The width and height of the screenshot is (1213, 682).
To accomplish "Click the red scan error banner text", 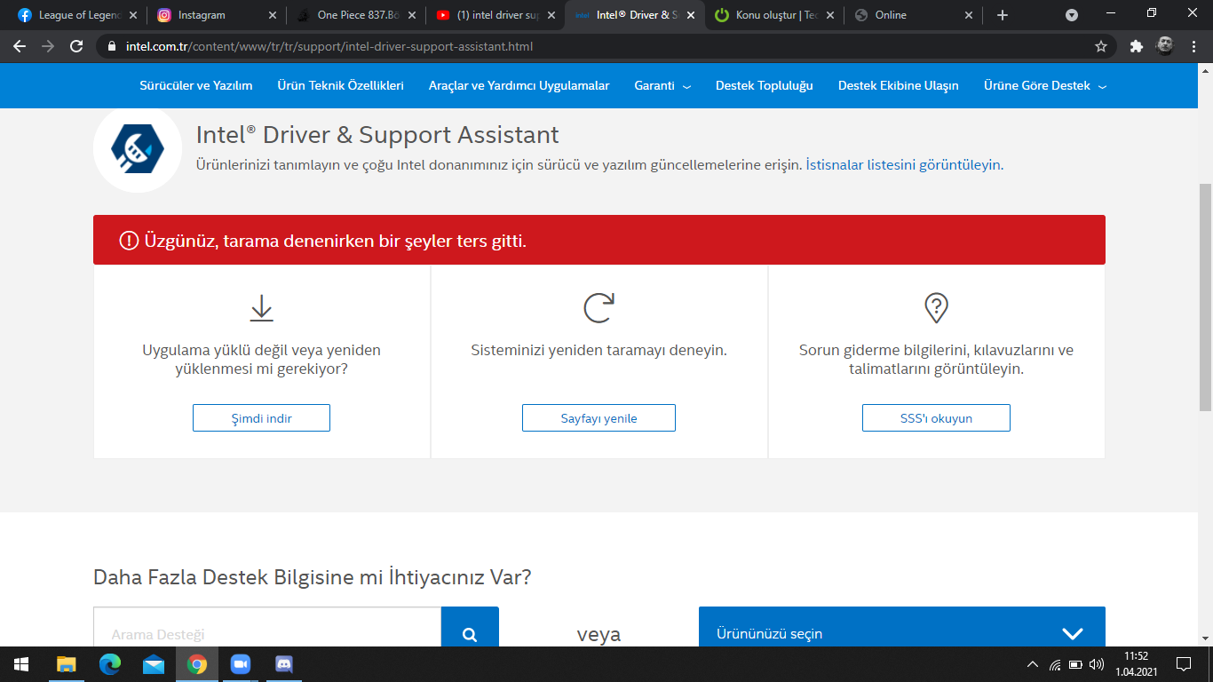I will 336,240.
